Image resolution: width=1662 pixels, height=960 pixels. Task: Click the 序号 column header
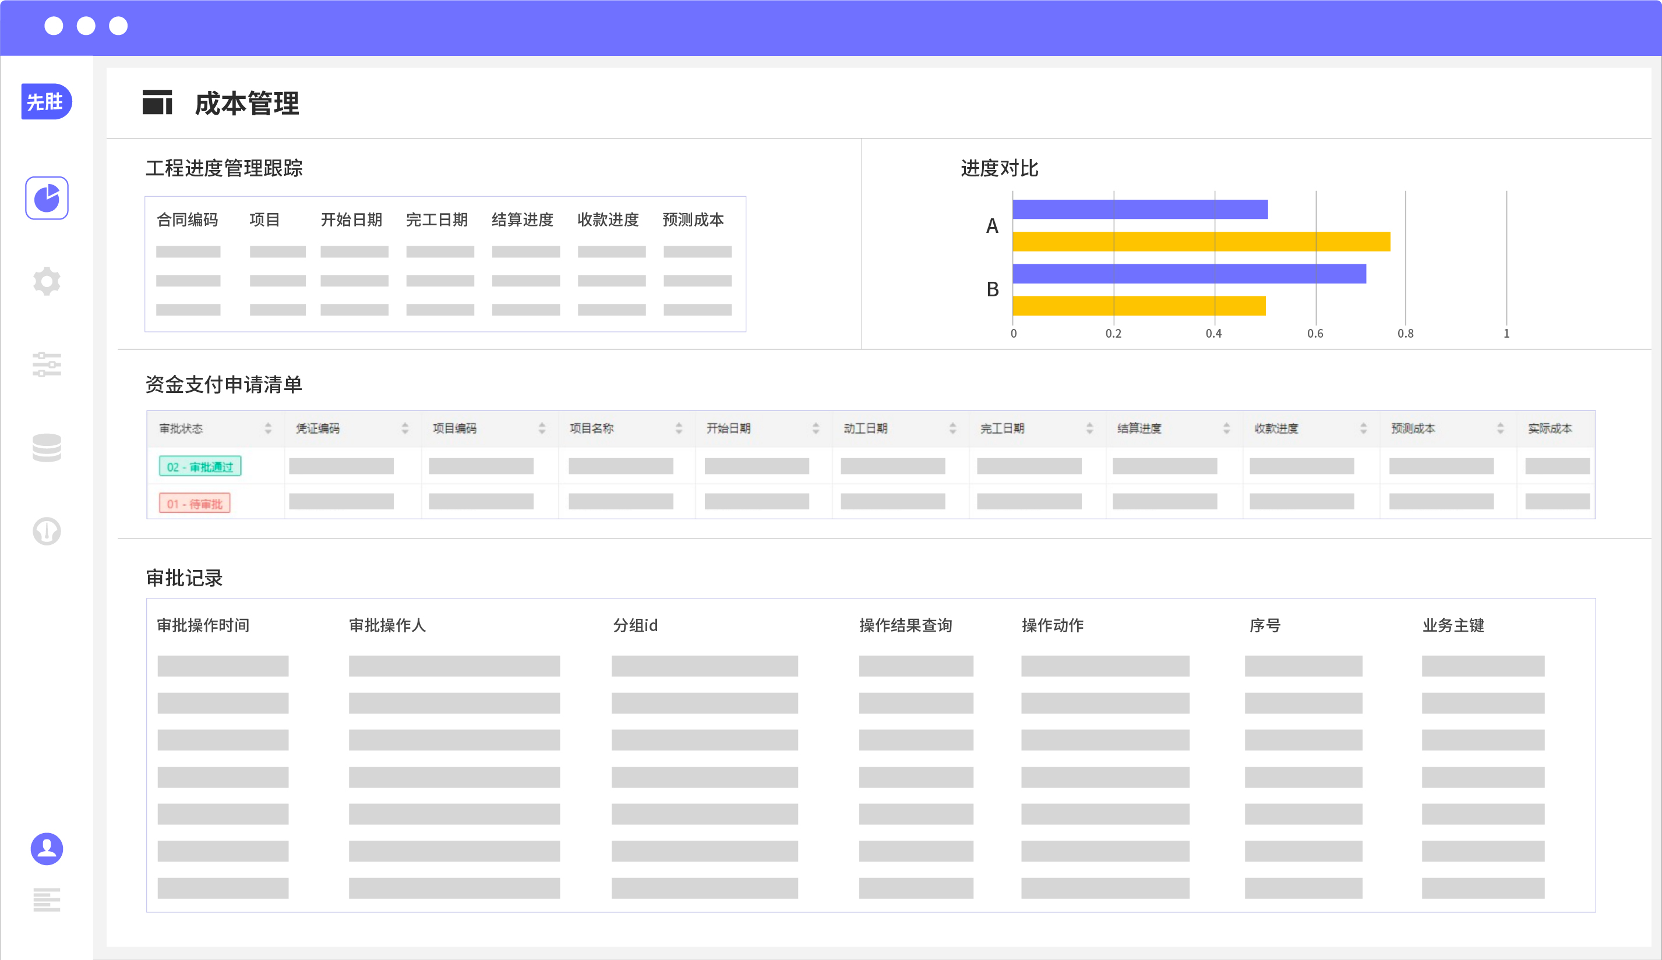click(1265, 625)
